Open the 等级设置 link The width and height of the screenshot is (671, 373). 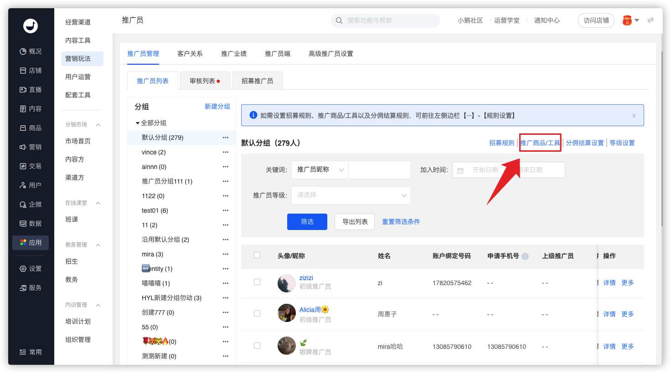[x=622, y=143]
